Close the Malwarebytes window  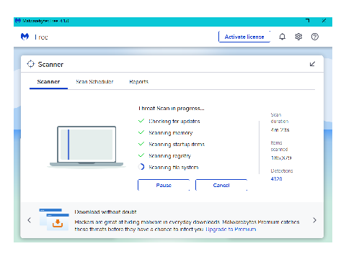tap(324, 21)
